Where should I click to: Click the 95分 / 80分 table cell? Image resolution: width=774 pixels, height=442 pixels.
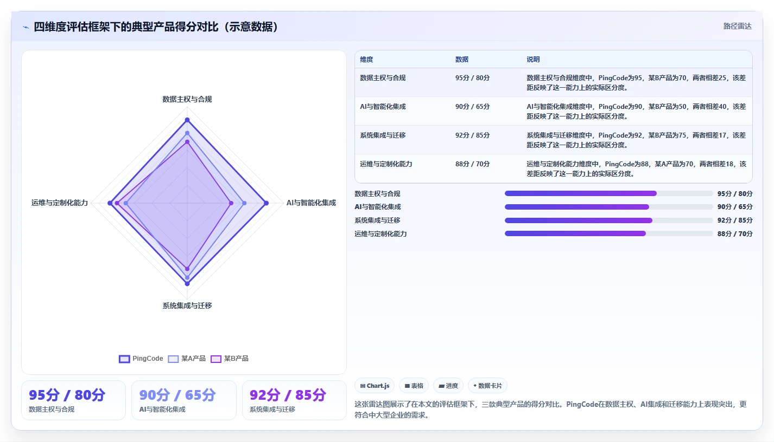473,78
